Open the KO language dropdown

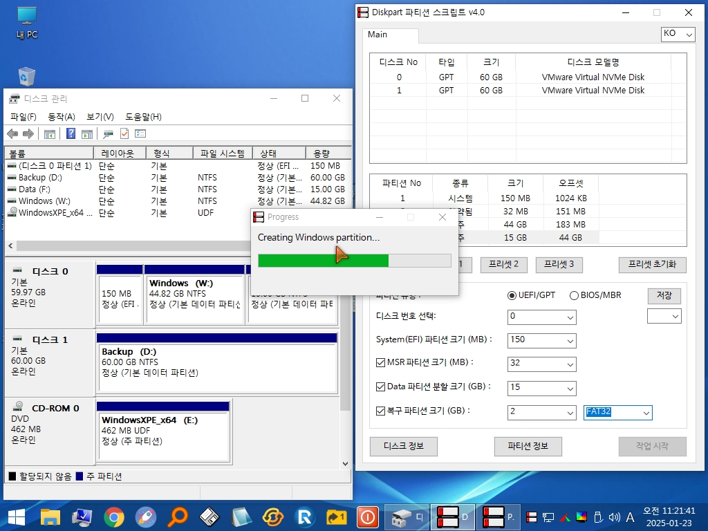(678, 35)
